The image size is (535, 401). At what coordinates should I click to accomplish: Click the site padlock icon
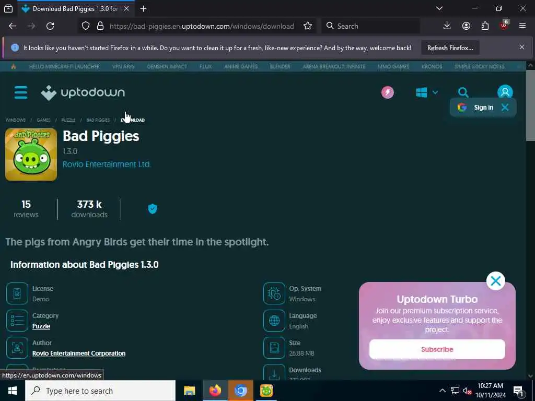(100, 26)
